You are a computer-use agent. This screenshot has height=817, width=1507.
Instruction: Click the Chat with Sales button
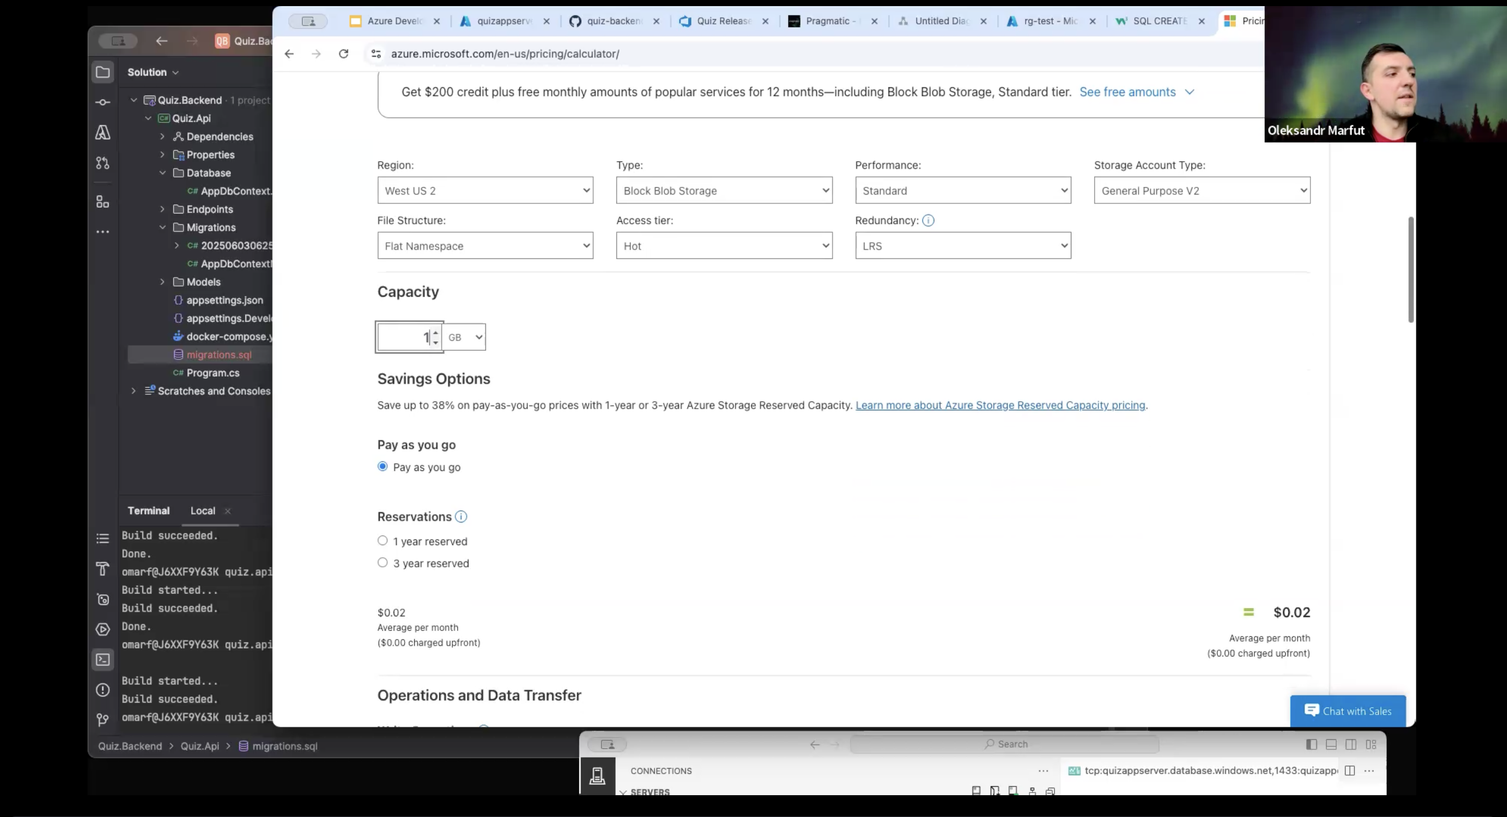click(1348, 711)
